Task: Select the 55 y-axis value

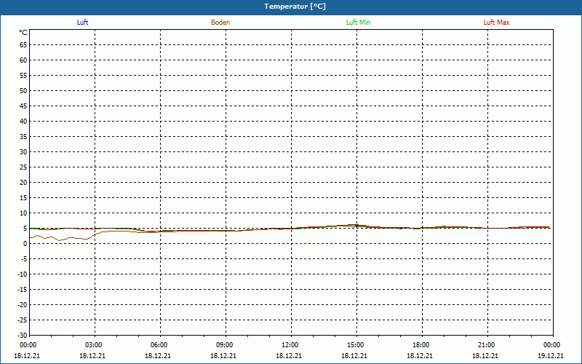Action: 23,76
